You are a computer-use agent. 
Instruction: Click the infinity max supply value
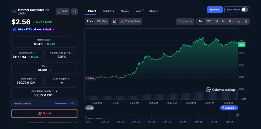coord(62,83)
